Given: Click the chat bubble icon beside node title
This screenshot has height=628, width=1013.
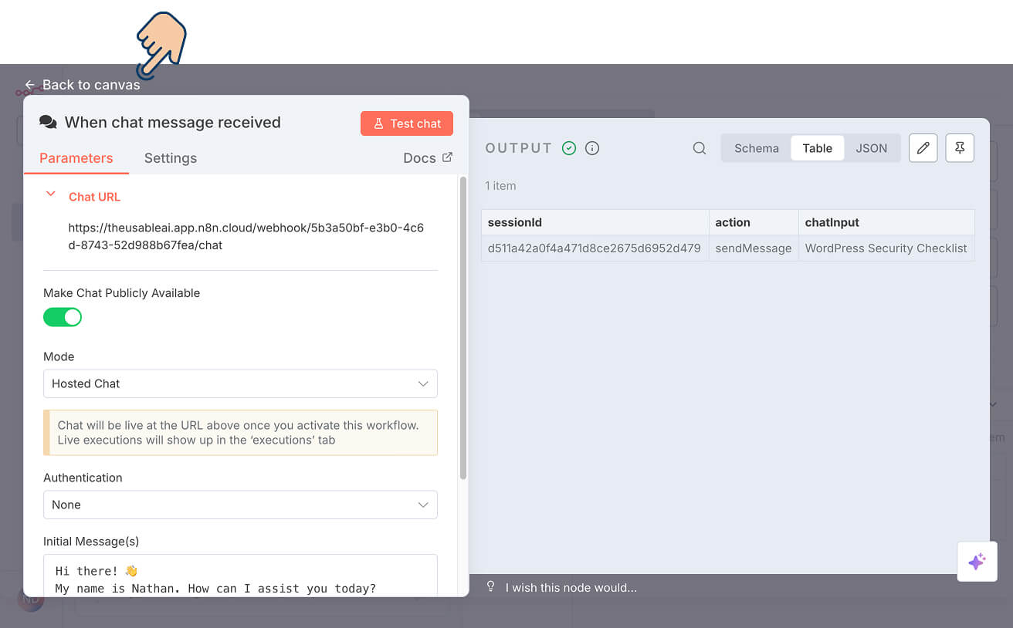Looking at the screenshot, I should click(48, 122).
